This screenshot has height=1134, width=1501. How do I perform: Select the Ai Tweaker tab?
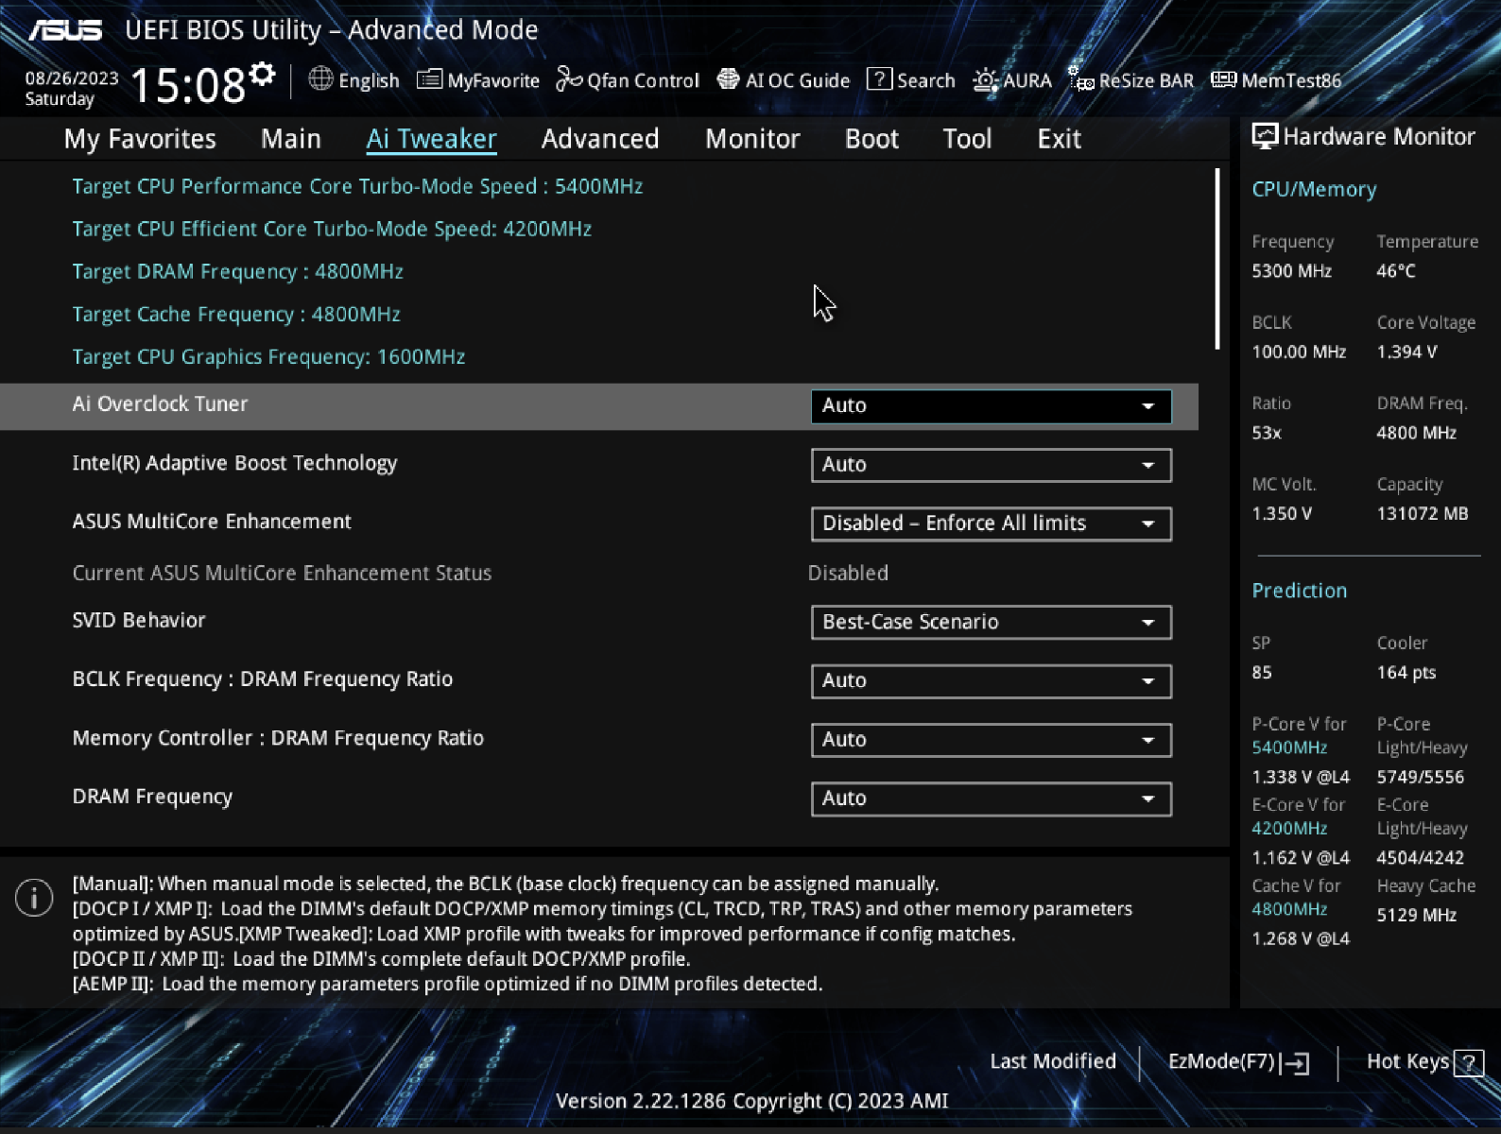[x=431, y=139]
